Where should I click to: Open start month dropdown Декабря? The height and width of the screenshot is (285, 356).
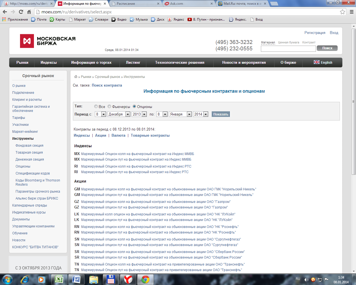pyautogui.click(x=119, y=114)
